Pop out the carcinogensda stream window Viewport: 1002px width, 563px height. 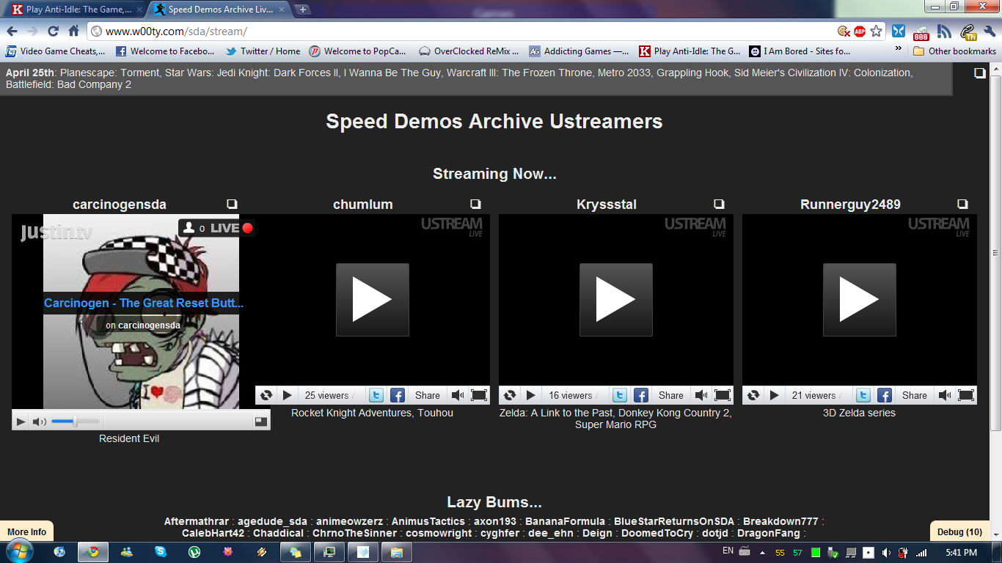coord(232,205)
